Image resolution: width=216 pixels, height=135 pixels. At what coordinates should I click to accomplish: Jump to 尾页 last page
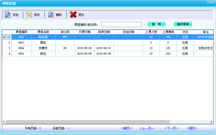(x=192, y=128)
